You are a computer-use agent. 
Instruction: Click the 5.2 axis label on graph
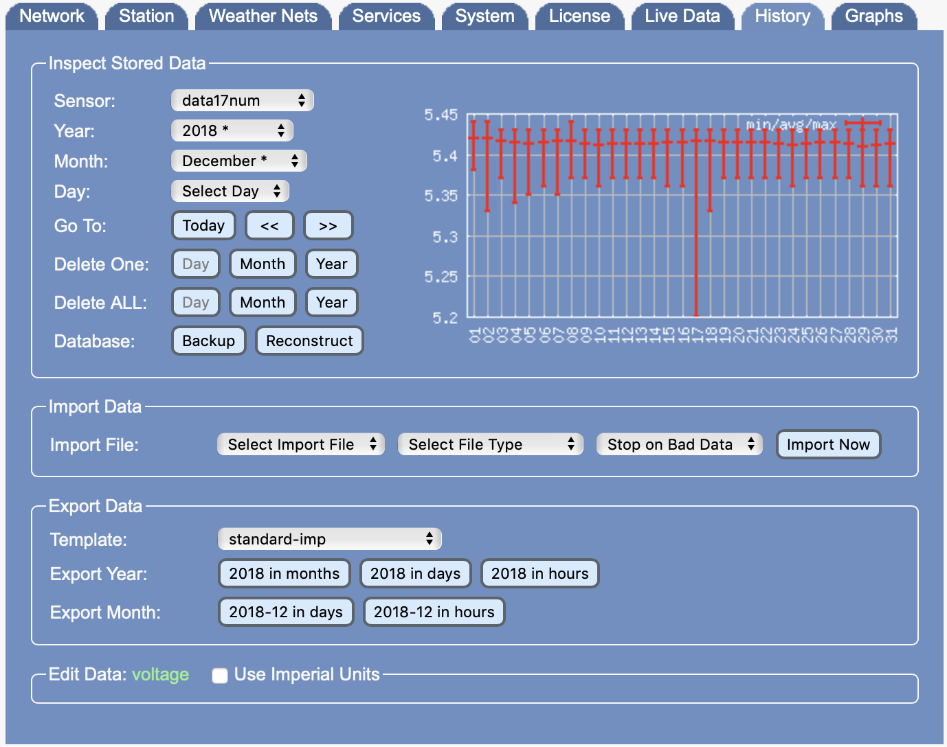coord(445,318)
